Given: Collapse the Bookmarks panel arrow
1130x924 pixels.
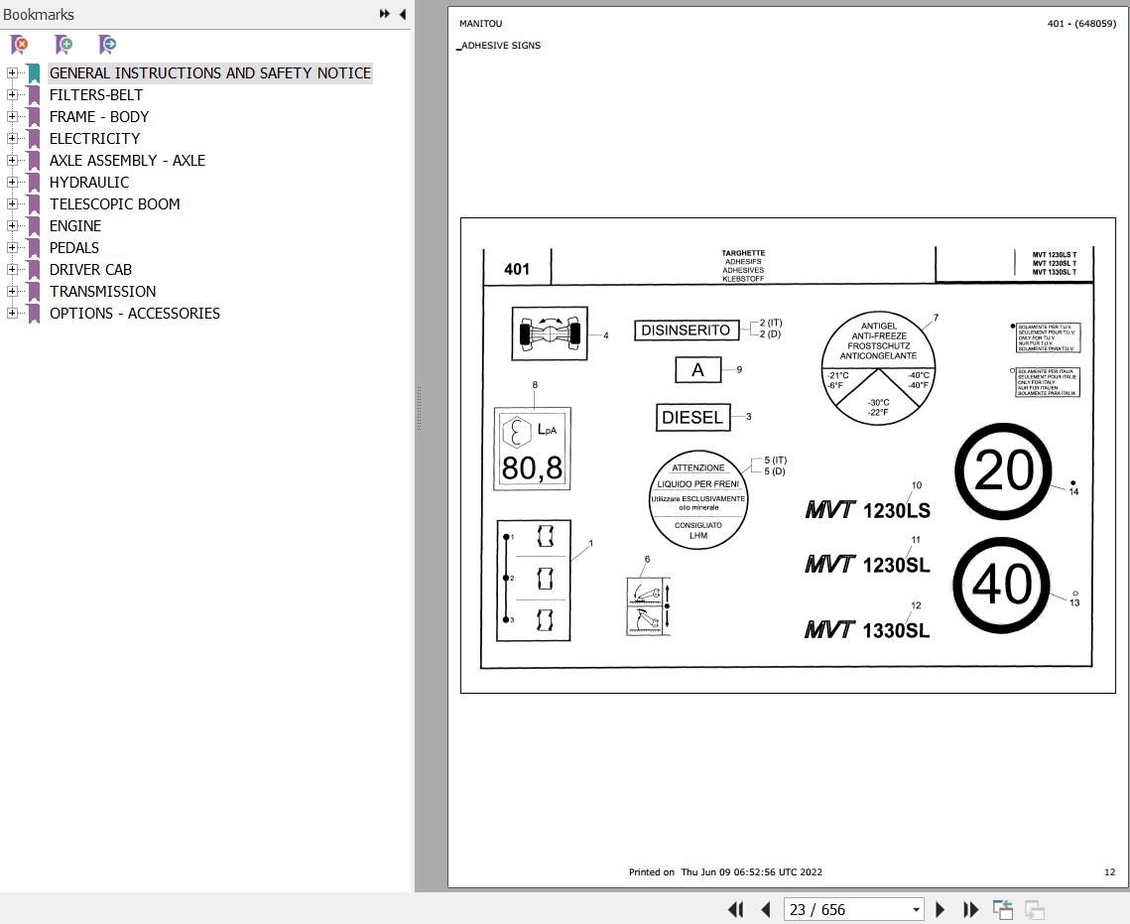Looking at the screenshot, I should [402, 14].
